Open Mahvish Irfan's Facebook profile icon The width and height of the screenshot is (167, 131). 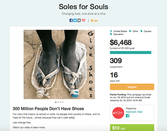128,116
